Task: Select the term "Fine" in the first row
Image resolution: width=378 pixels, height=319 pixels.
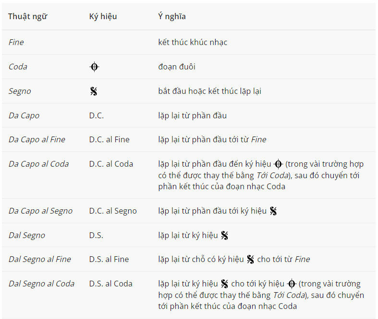Action: (16, 42)
